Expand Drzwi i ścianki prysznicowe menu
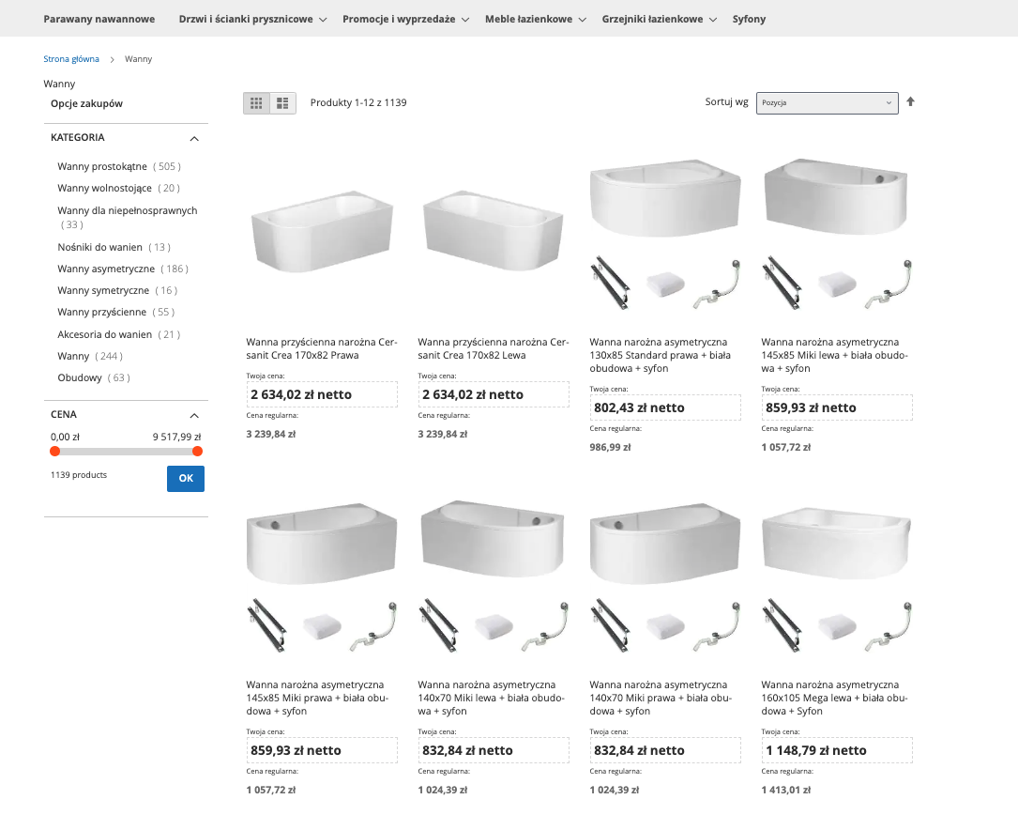 click(x=252, y=19)
